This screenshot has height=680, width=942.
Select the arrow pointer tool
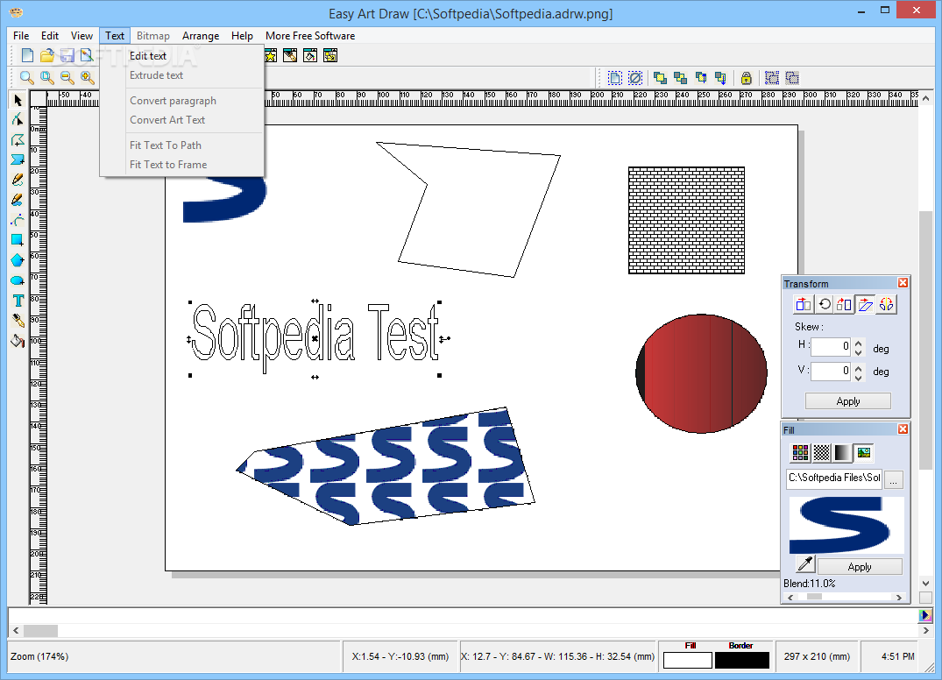(x=18, y=100)
